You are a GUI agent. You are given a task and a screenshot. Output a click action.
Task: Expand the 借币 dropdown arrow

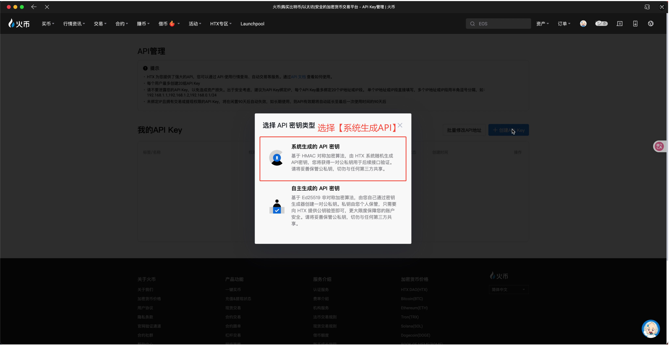coord(179,24)
